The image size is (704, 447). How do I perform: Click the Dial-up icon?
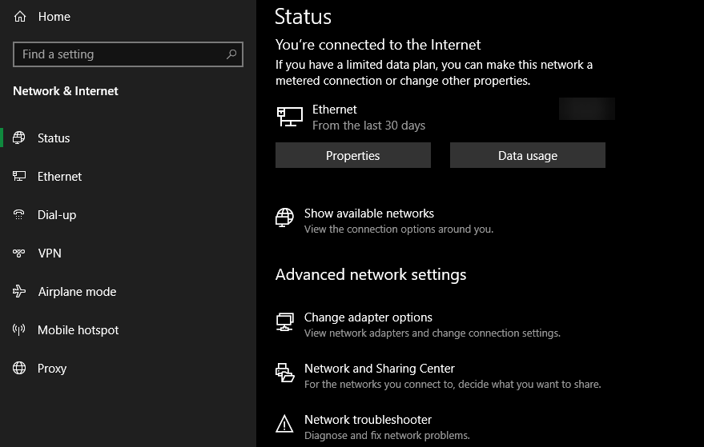(20, 215)
